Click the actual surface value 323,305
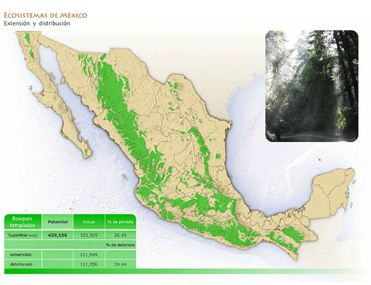Image resolution: width=371 pixels, height=285 pixels. coord(88,236)
